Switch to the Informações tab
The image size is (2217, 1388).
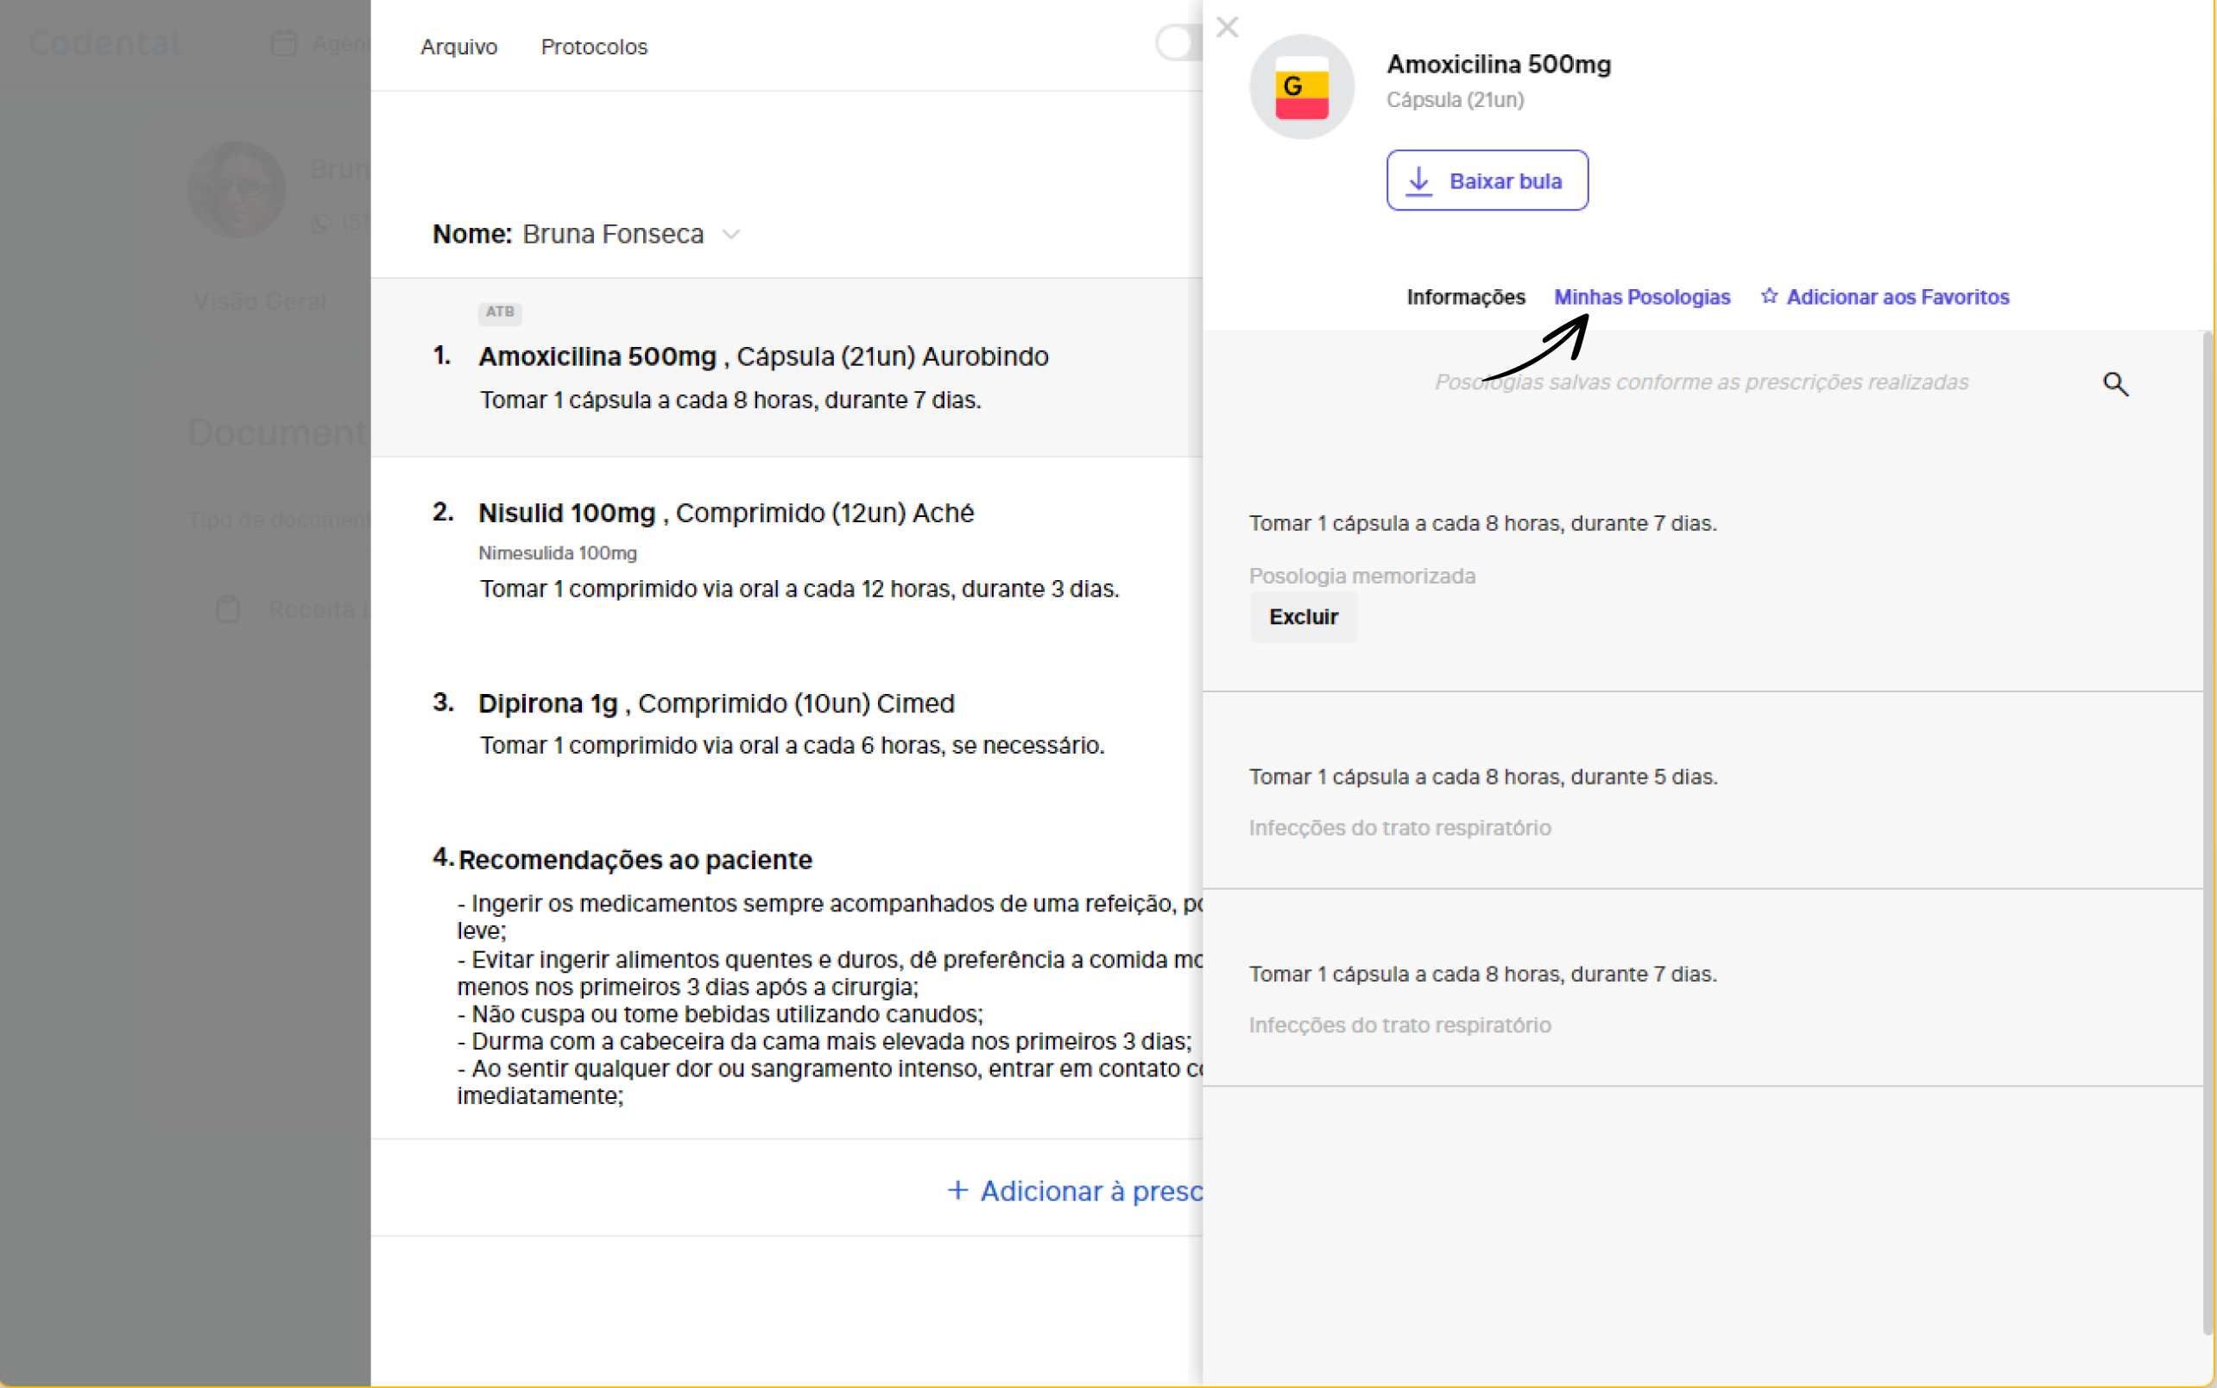click(x=1465, y=298)
